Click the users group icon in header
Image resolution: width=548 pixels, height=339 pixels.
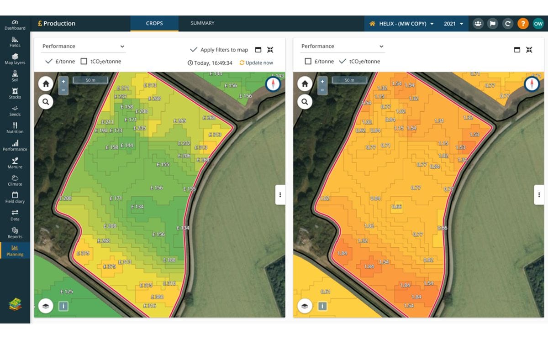(478, 24)
